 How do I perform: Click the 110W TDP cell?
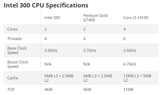pos(128,89)
